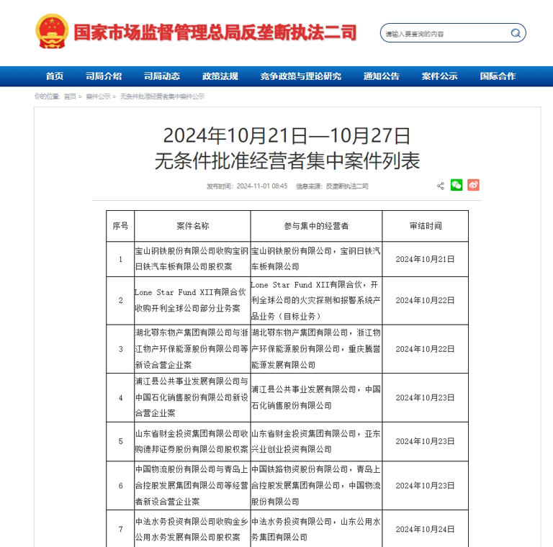Click sequence number 5 cell

pyautogui.click(x=120, y=441)
